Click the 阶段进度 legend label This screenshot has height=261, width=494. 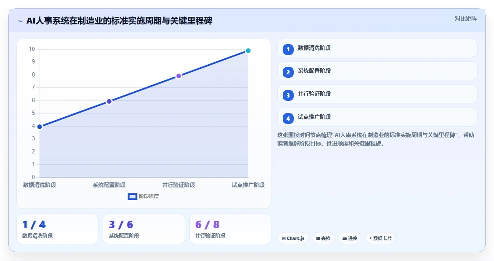(x=149, y=196)
